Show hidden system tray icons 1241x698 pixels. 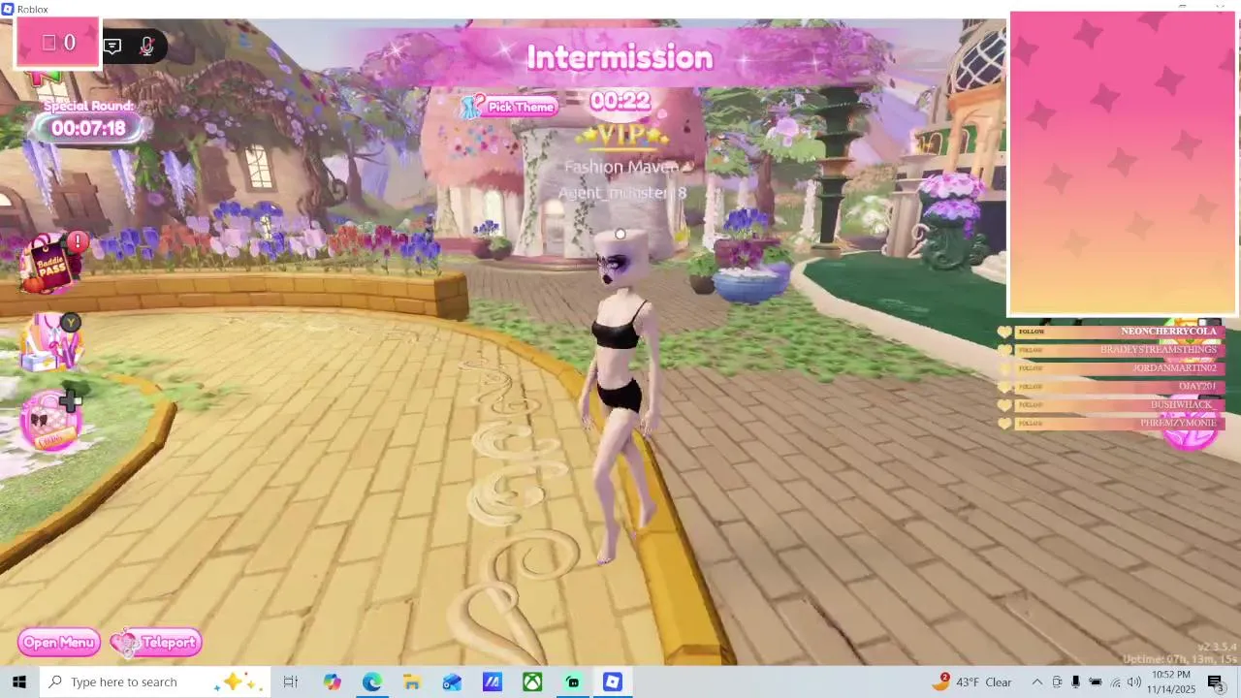(x=1036, y=682)
